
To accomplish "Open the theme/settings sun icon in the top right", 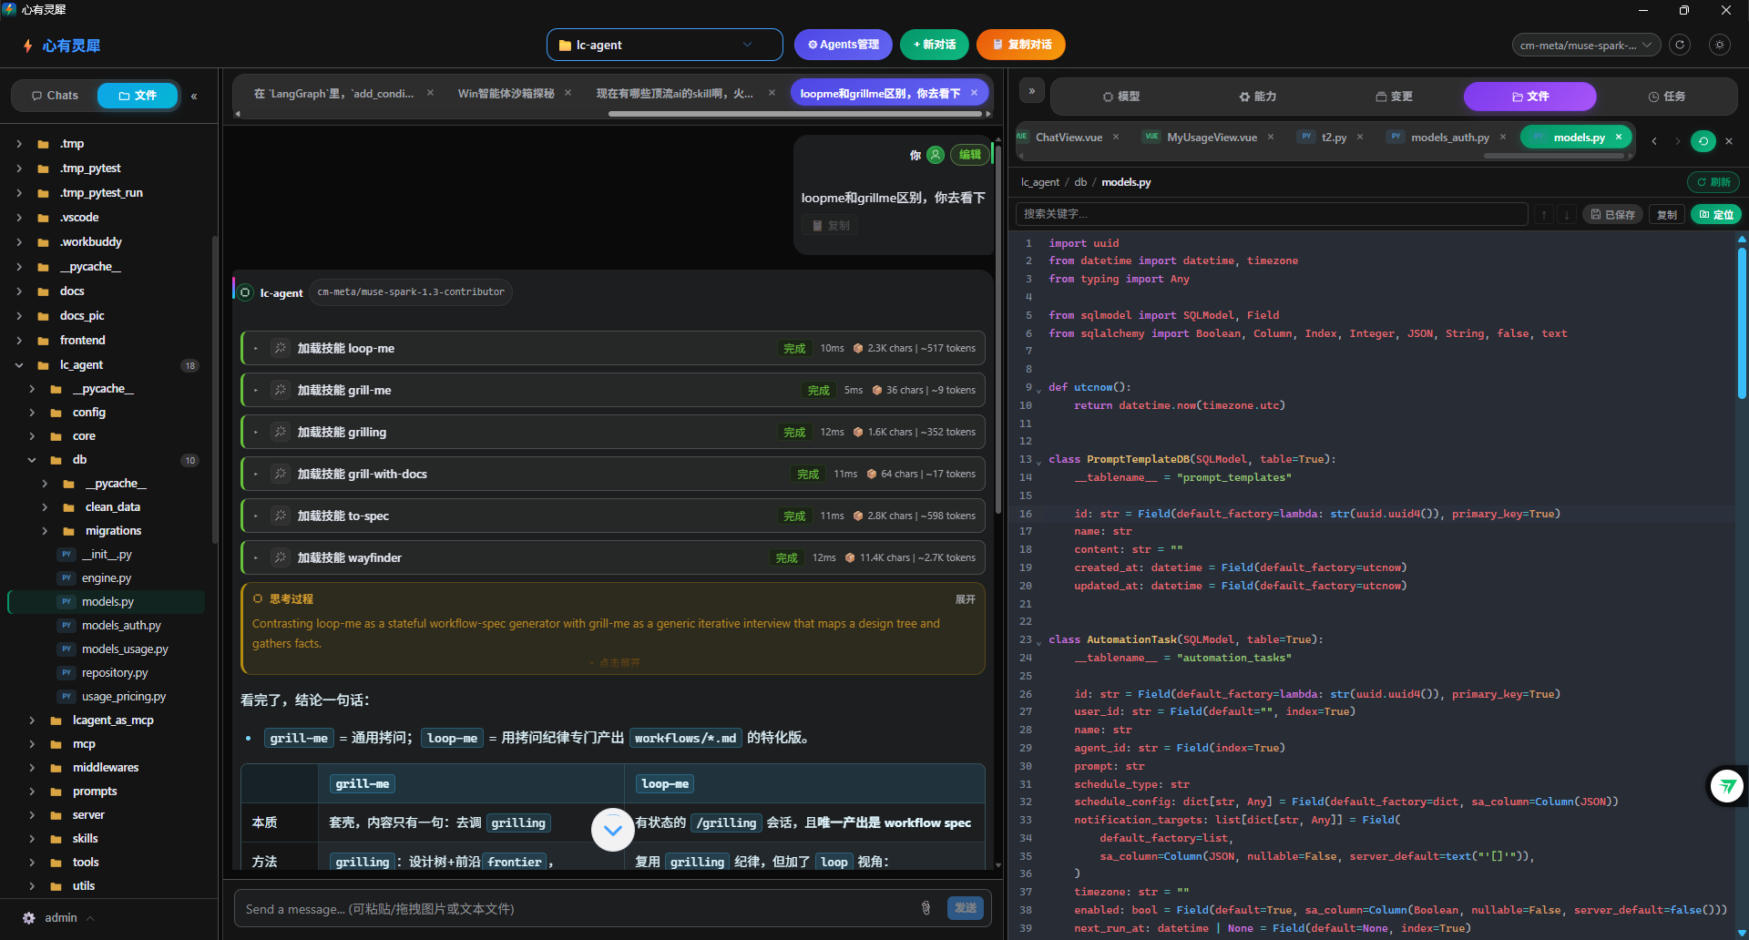I will click(1720, 45).
